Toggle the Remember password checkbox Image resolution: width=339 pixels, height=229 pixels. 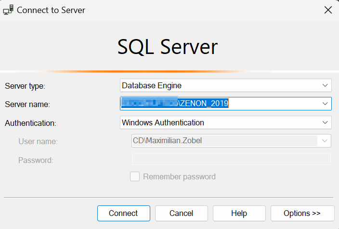[135, 176]
